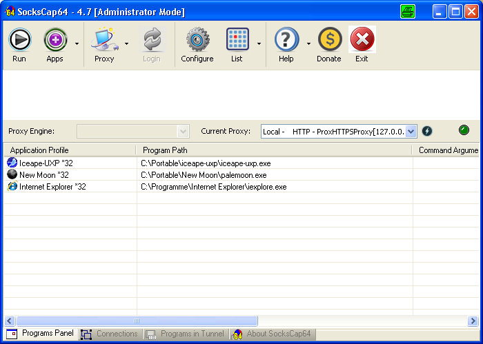Click the path C:\Programme\Internet Explorer\iexplore.exe

tap(214, 187)
